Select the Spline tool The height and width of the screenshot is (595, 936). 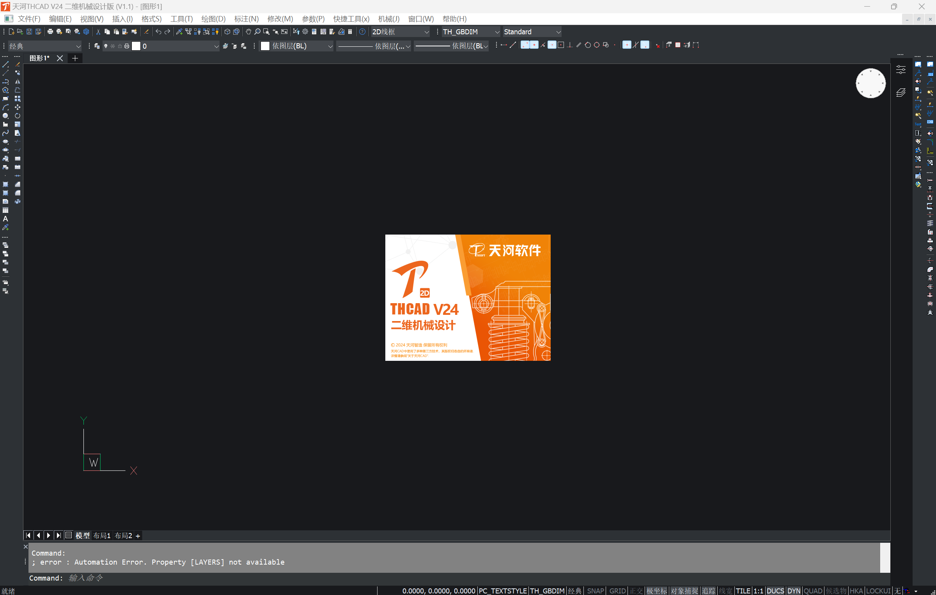click(5, 133)
